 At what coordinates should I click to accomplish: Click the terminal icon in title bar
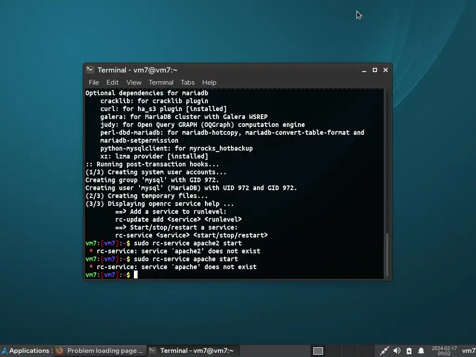click(x=90, y=70)
